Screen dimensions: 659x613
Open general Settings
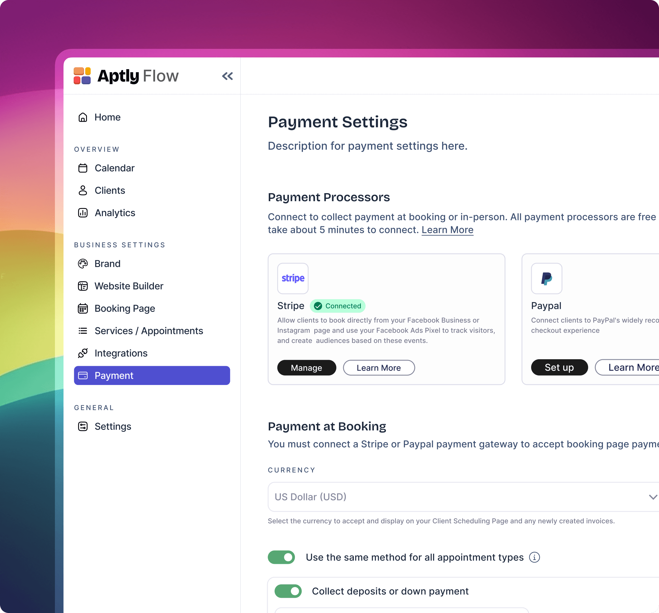(152, 427)
